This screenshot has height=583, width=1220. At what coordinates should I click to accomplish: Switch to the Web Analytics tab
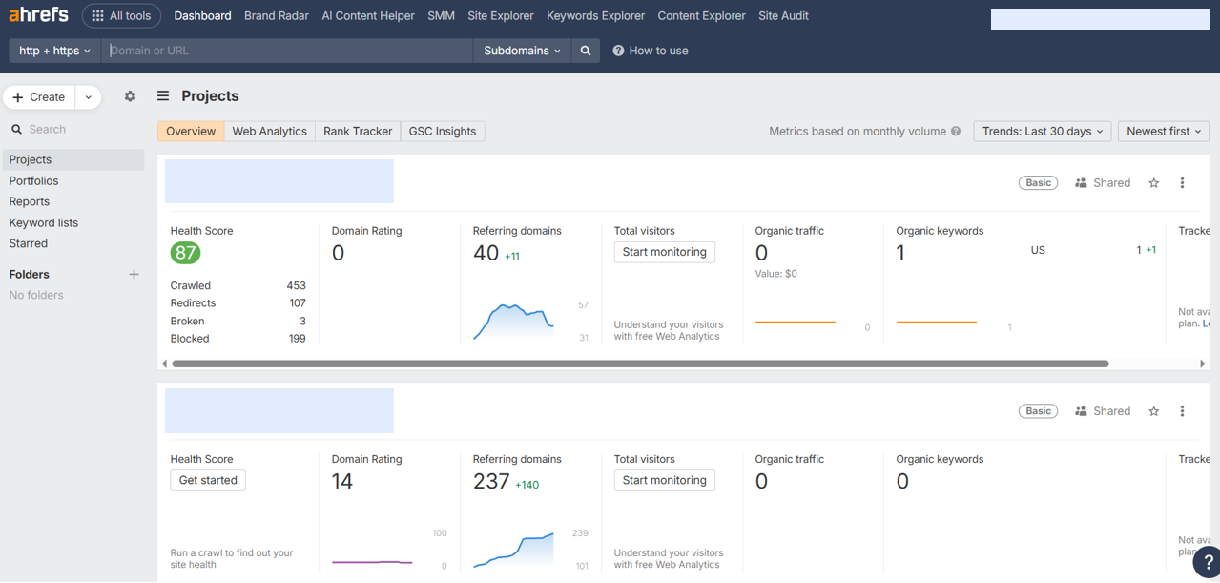pos(270,132)
